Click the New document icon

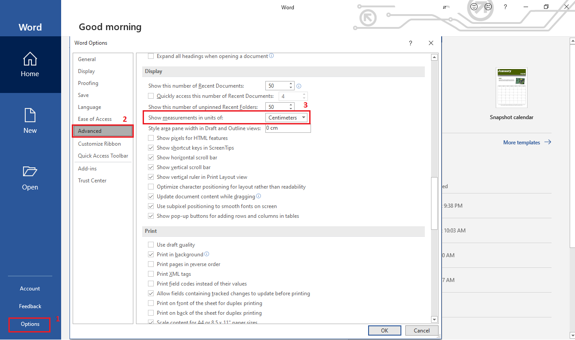[x=30, y=115]
